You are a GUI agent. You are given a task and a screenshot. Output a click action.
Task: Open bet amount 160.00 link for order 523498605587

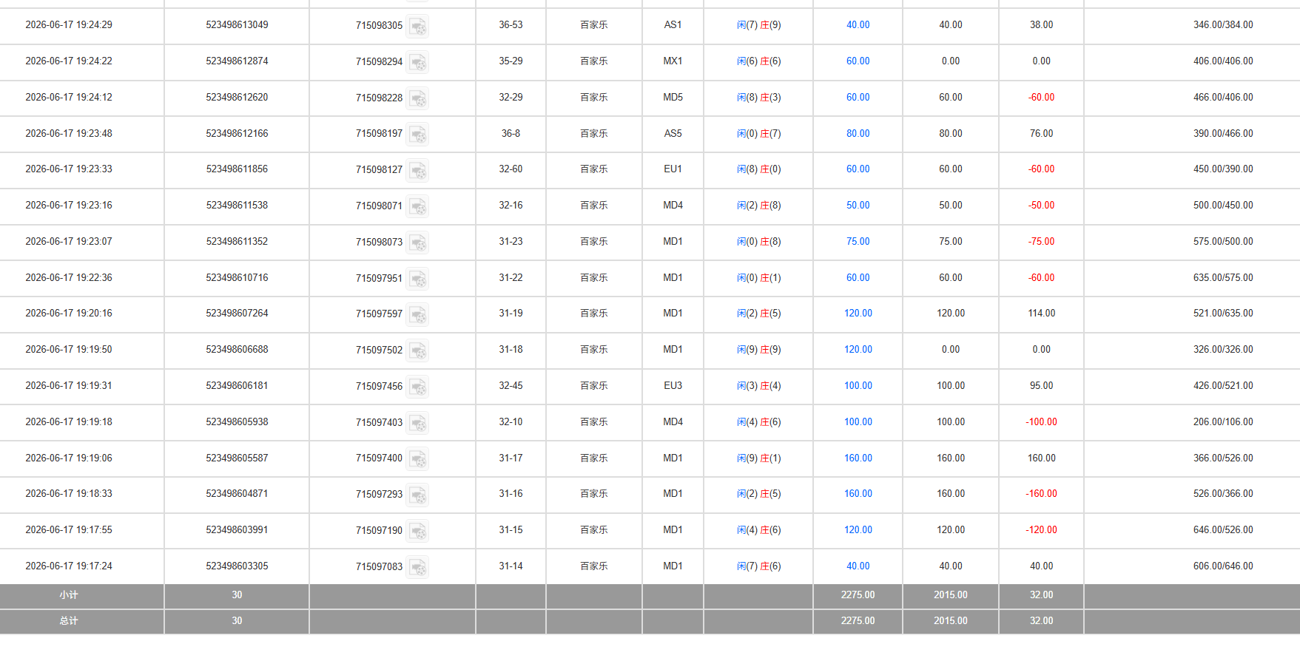tap(858, 458)
